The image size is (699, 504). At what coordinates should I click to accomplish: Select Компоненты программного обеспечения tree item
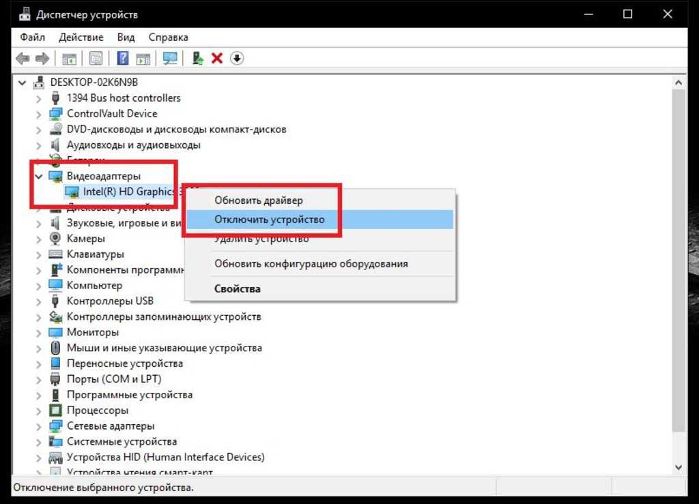126,270
